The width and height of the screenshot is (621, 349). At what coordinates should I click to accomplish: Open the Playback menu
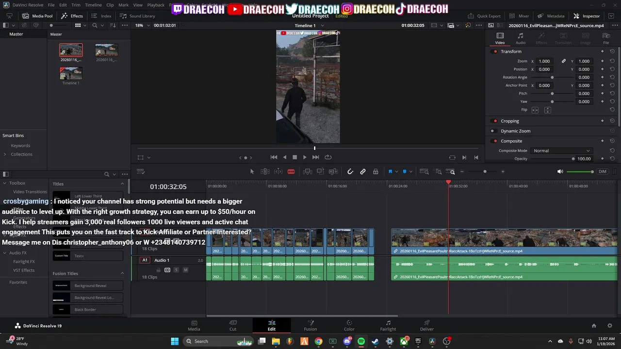coord(156,5)
